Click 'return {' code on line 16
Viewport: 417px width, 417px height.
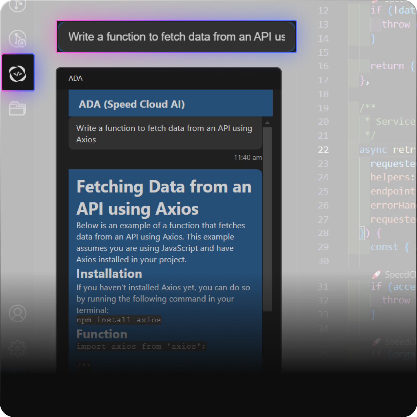(393, 66)
